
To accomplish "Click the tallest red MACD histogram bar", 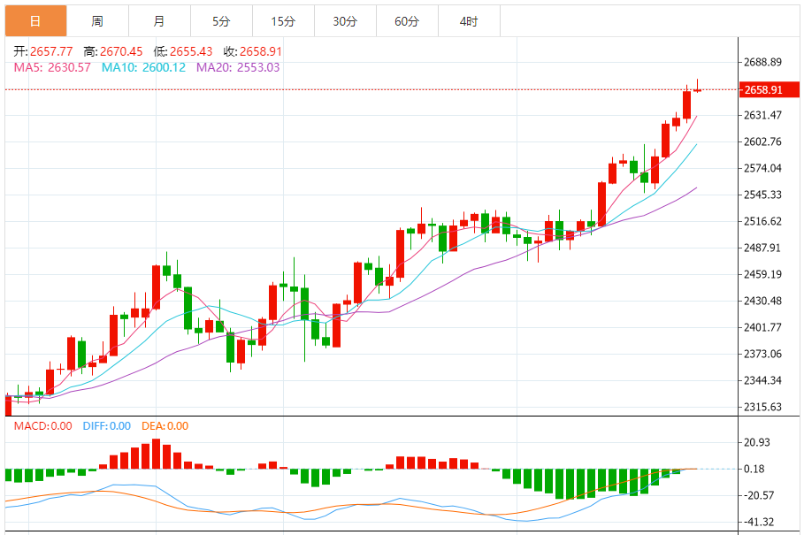I will pos(156,454).
